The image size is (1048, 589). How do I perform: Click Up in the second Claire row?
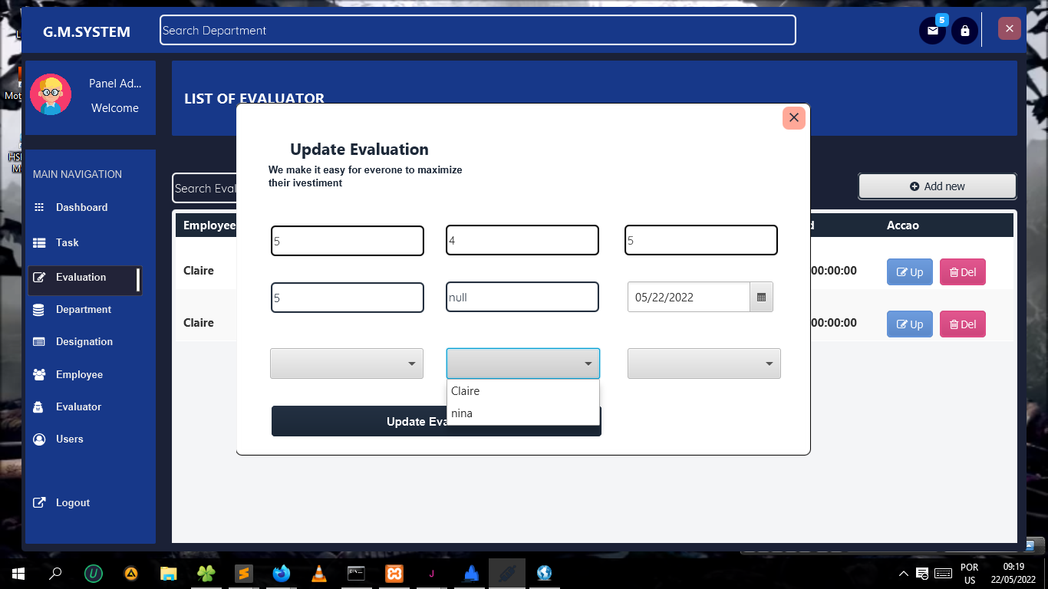[910, 324]
